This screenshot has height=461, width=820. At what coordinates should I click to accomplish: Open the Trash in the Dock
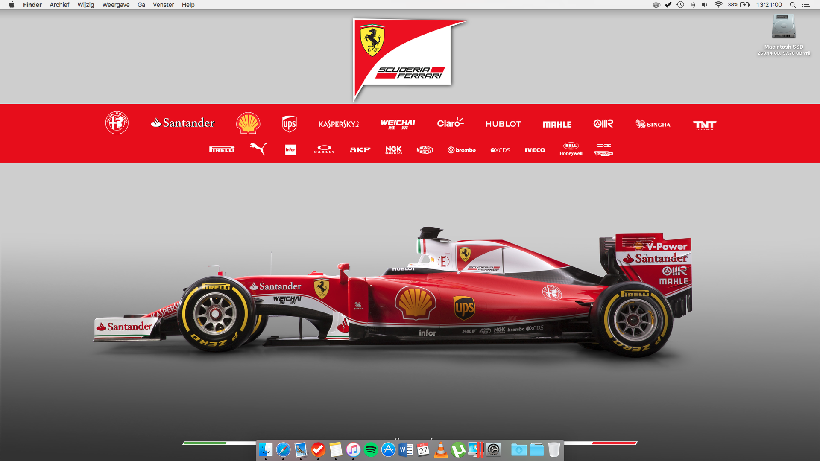tap(554, 449)
